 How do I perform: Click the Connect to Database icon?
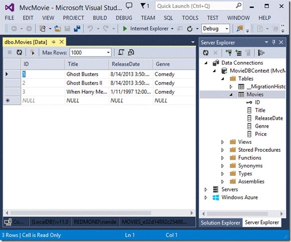coord(229,53)
